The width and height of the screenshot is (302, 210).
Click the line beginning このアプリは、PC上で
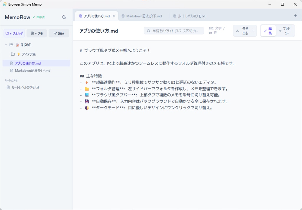click(157, 63)
